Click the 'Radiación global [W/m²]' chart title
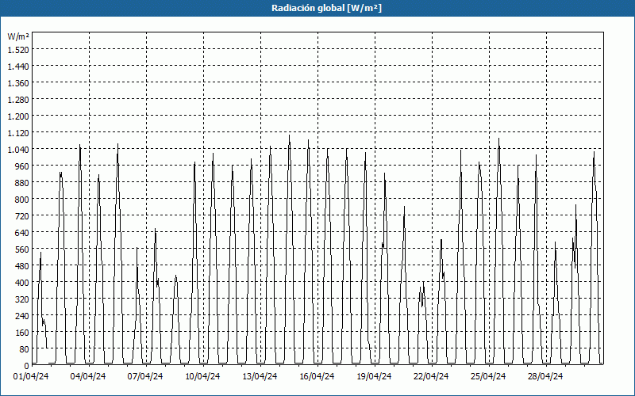Image resolution: width=635 pixels, height=396 pixels. tap(326, 8)
